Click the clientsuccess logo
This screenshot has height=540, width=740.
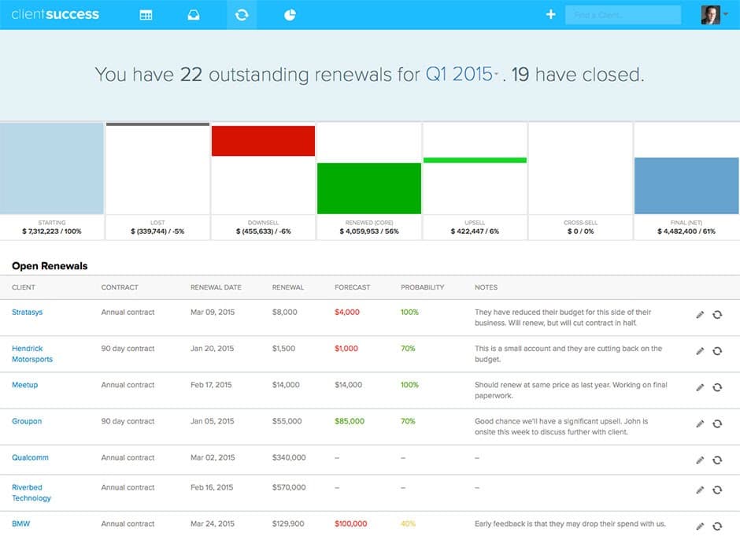pos(55,14)
